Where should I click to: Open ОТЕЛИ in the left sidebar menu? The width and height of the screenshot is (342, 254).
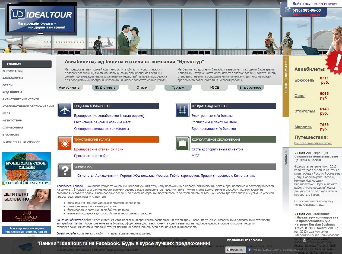coord(8,85)
